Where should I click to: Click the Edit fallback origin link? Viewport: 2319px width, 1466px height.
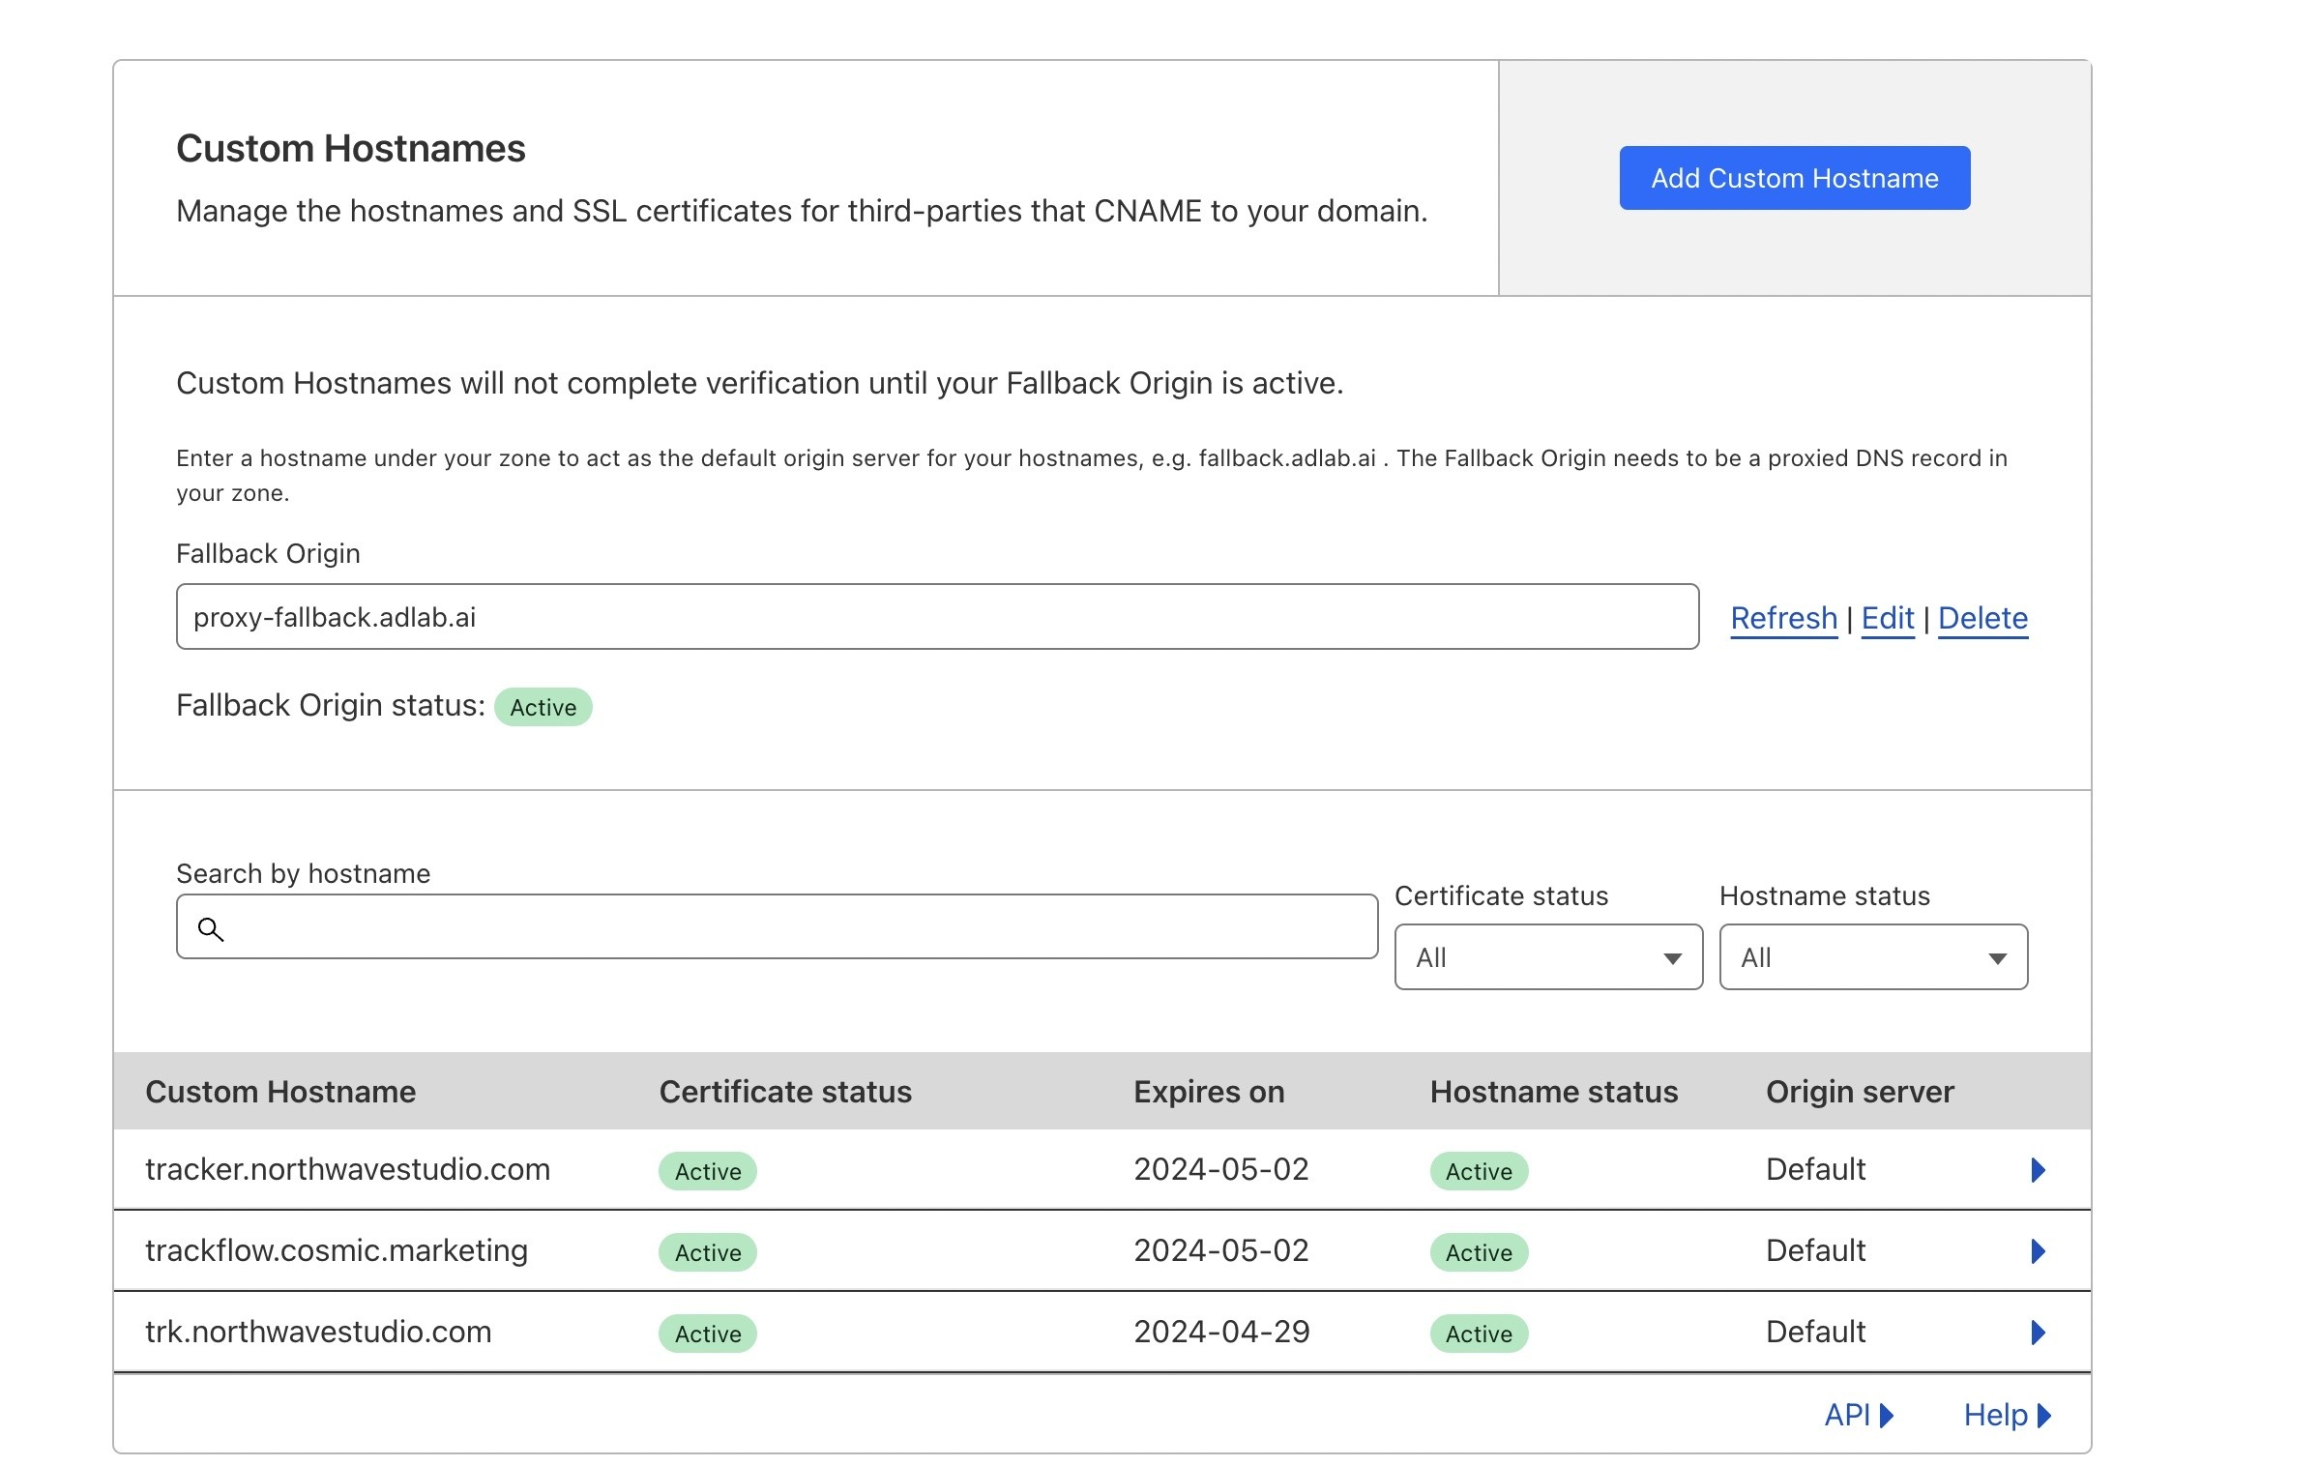click(x=1887, y=618)
